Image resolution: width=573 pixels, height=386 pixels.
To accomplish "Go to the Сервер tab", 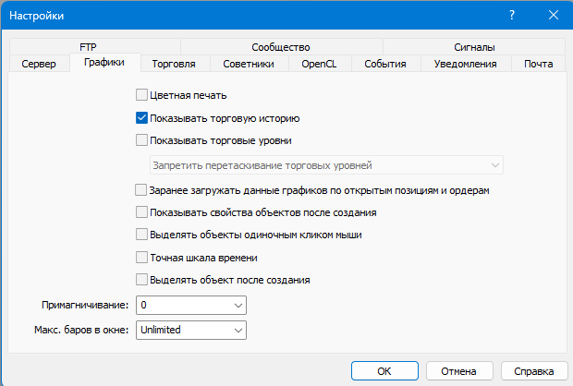I will (39, 64).
